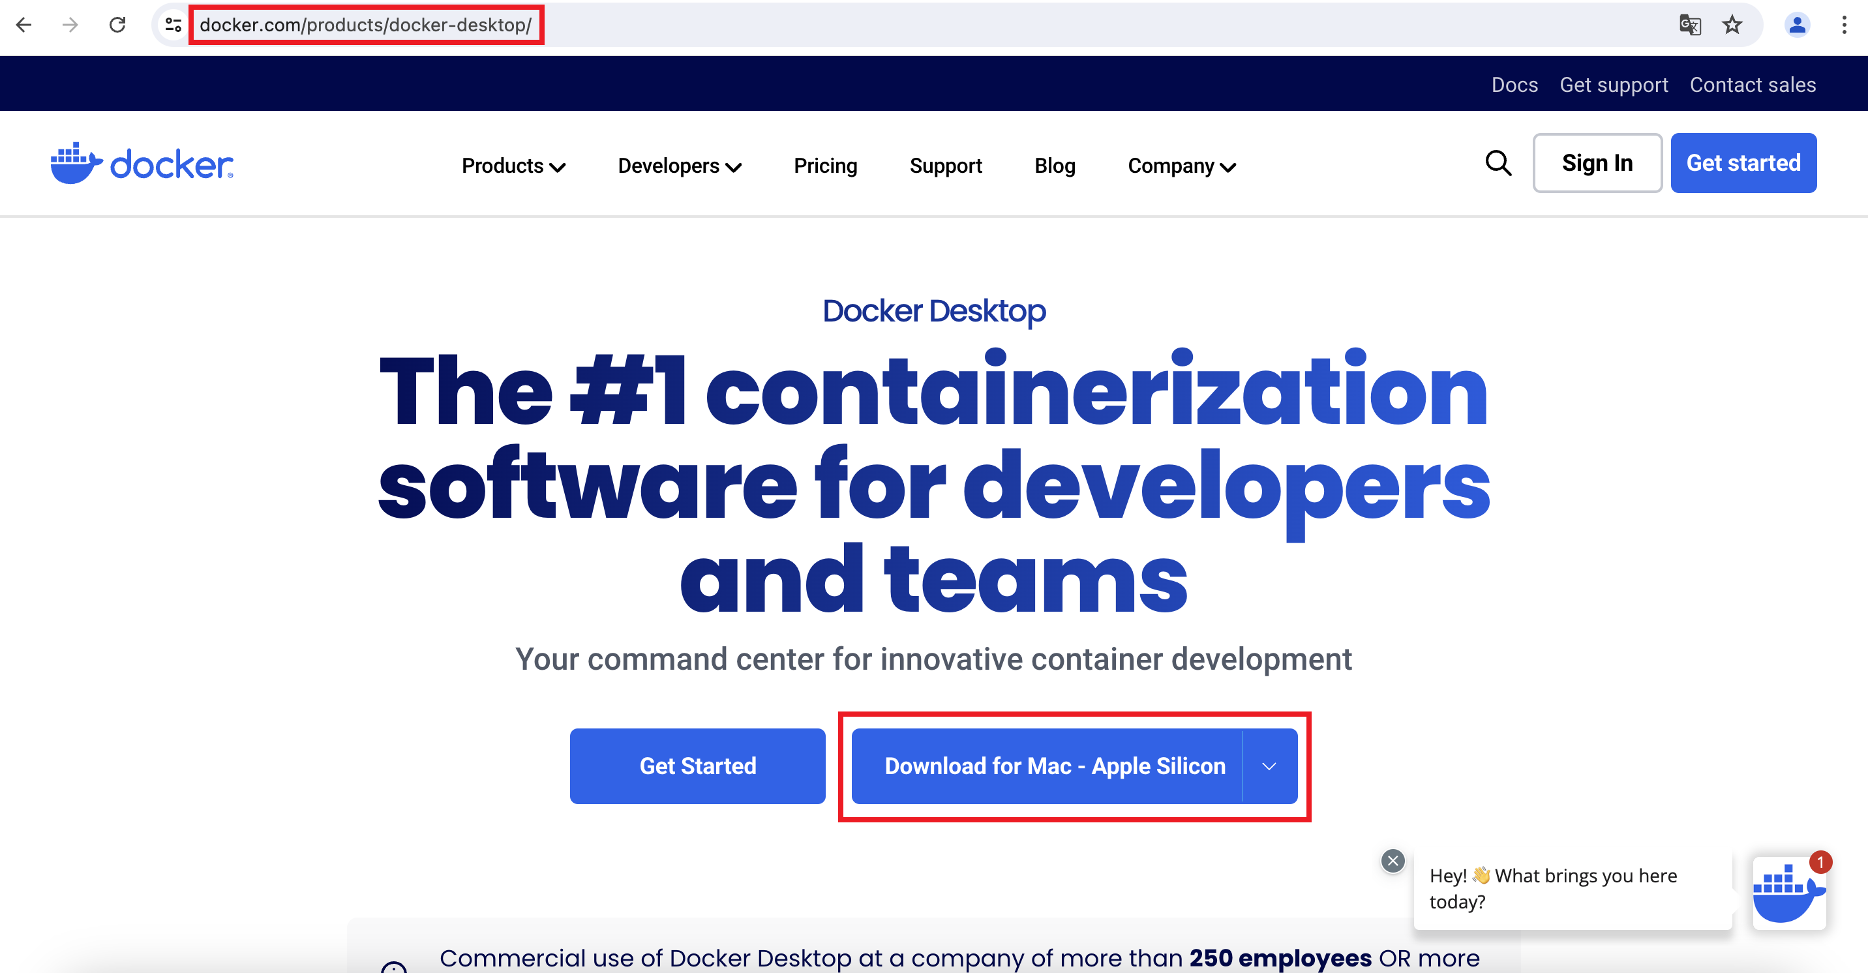Screen dimensions: 1868x973
Task: Open download platform options chevron
Action: (1269, 766)
